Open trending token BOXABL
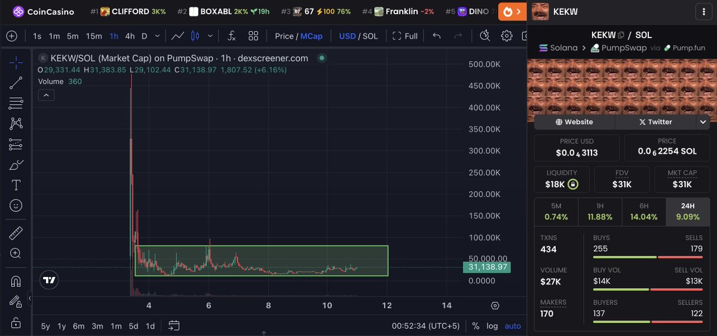This screenshot has height=336, width=717. (223, 11)
